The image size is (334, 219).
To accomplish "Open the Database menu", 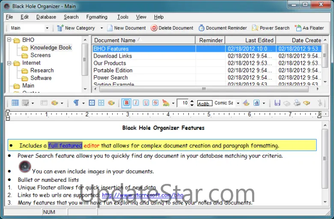I will click(46, 17).
